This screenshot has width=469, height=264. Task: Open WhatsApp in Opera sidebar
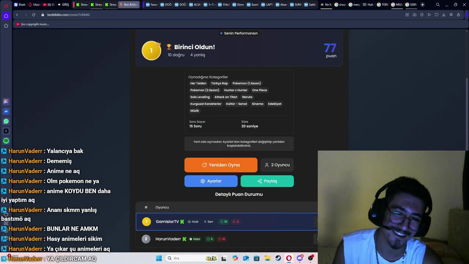(6, 121)
